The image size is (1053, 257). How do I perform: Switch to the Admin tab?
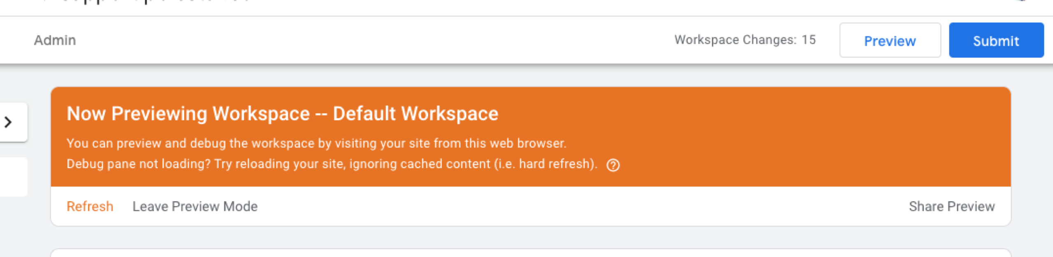point(55,40)
